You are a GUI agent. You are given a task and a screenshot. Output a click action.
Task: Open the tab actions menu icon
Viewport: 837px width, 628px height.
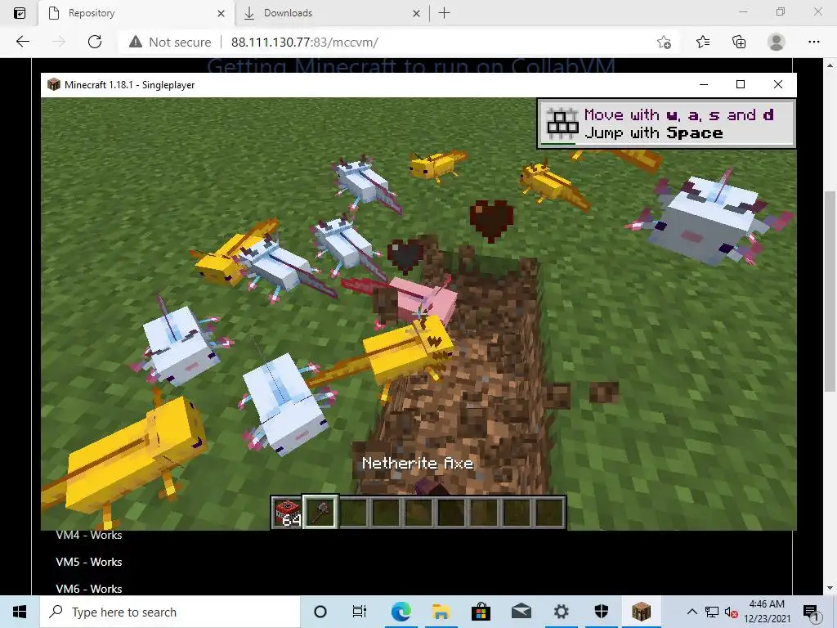[20, 13]
